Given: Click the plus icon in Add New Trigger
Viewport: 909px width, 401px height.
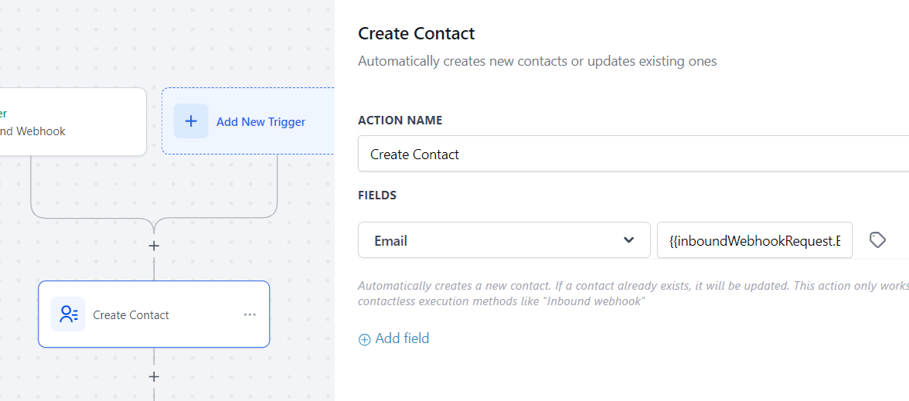Looking at the screenshot, I should pos(191,121).
